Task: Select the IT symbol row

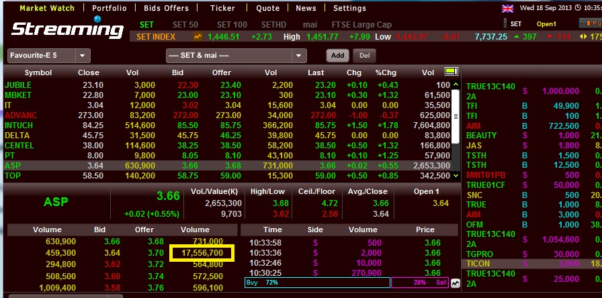Action: tap(227, 105)
